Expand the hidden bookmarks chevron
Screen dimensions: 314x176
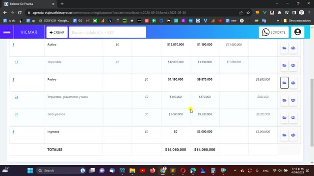coord(278,21)
